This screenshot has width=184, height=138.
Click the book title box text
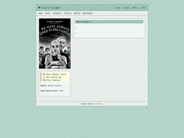(55, 77)
